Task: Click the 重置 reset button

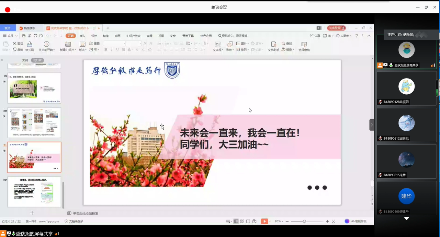Action: [94, 44]
